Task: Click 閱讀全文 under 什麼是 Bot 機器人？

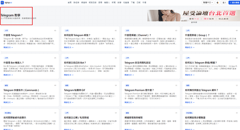Action: pos(8,75)
